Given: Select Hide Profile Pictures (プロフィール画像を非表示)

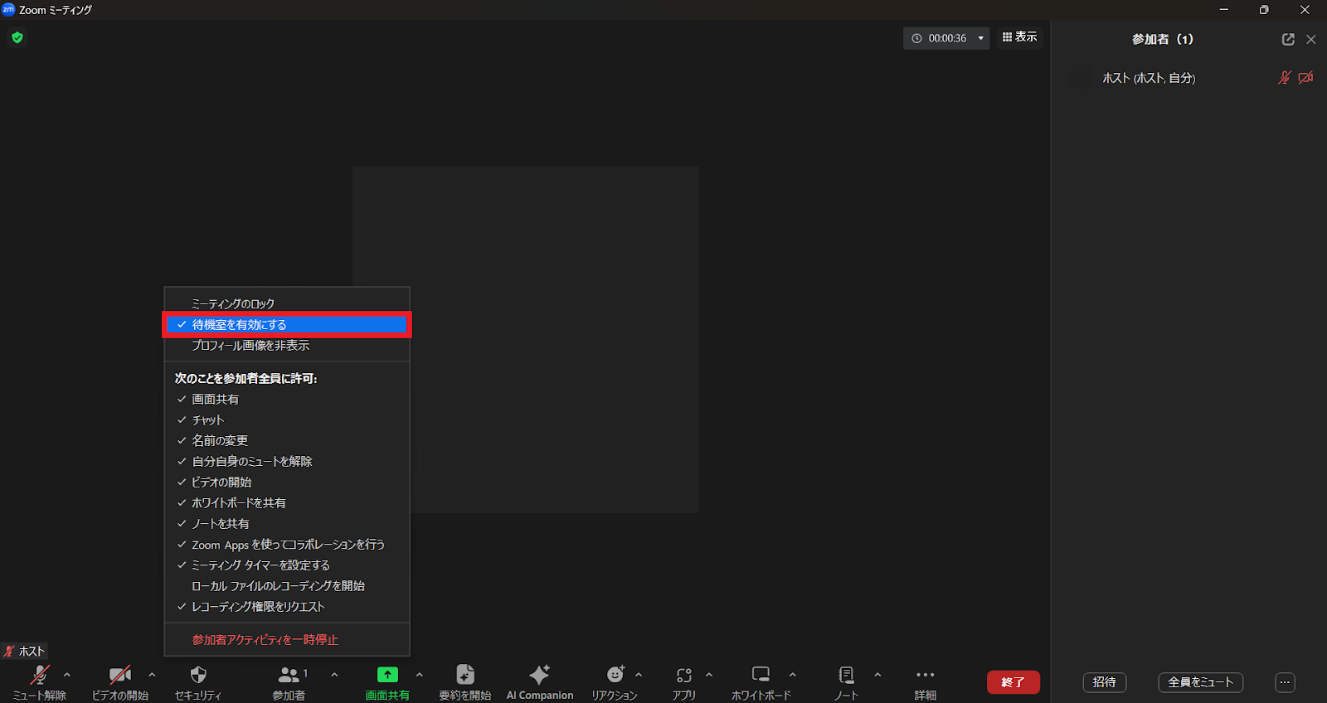Looking at the screenshot, I should pos(287,346).
